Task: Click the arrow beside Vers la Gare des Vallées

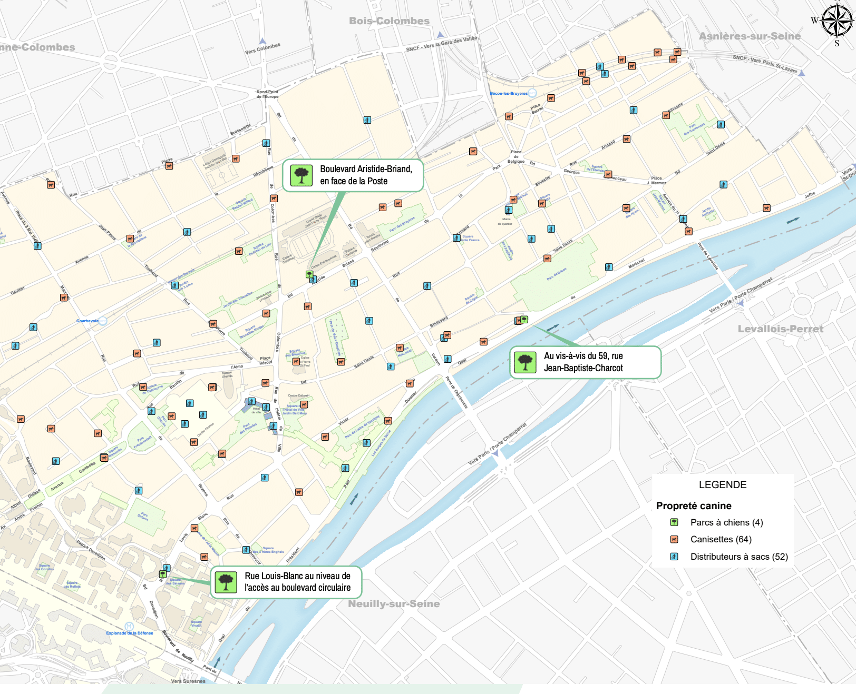Action: [441, 35]
